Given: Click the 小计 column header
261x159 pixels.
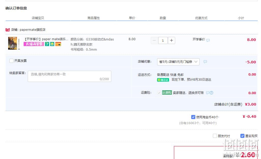Looking at the screenshot, I should (x=241, y=18).
